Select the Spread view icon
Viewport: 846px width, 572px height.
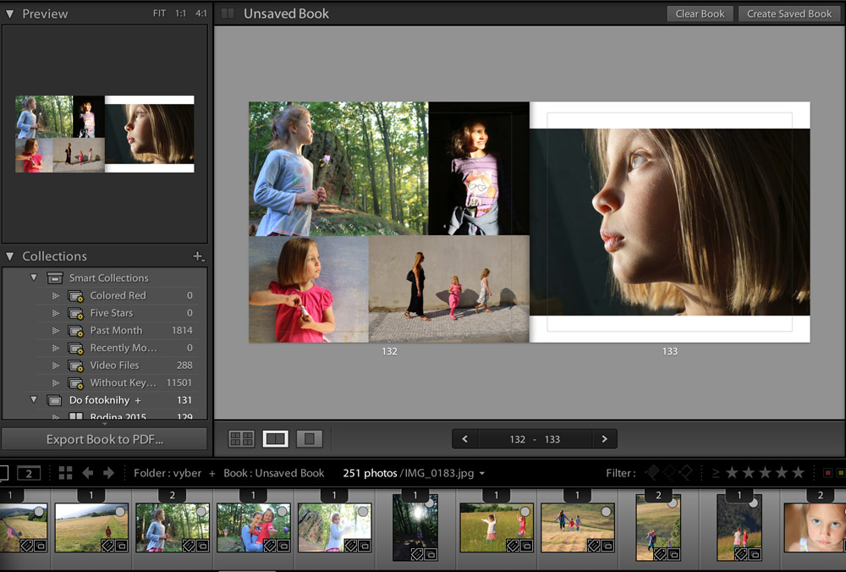coord(276,439)
